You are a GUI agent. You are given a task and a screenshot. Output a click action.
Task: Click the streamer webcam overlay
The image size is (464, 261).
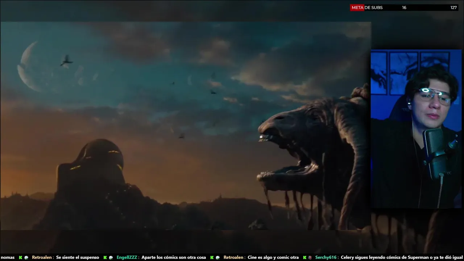click(416, 129)
